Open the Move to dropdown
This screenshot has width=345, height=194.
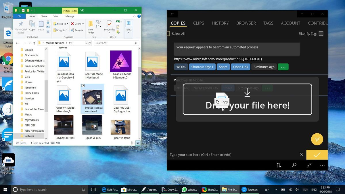pos(61,24)
